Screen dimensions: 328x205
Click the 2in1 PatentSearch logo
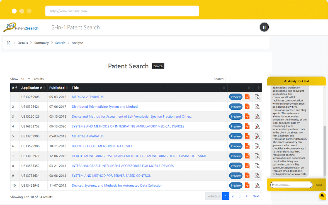[x=21, y=27]
